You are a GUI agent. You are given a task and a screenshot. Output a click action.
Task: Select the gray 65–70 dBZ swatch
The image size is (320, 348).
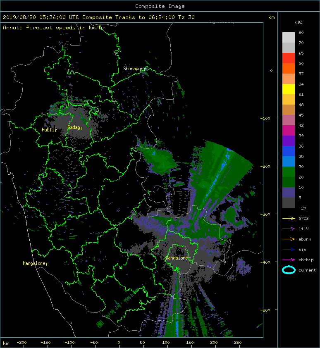click(x=289, y=48)
